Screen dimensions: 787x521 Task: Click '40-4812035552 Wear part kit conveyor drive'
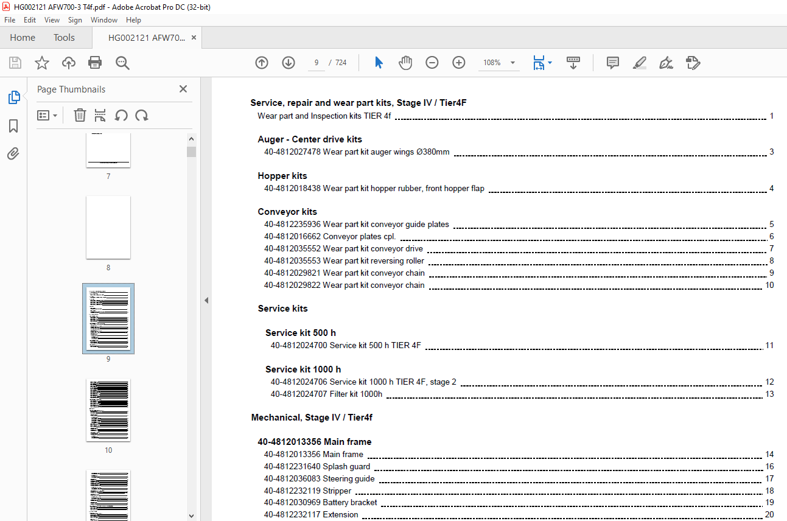pyautogui.click(x=343, y=249)
